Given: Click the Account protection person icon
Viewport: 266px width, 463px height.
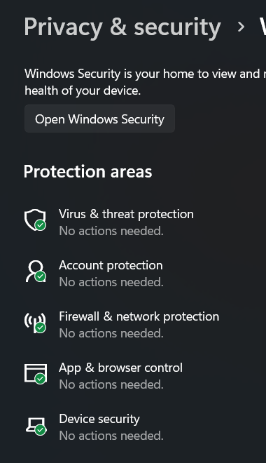Looking at the screenshot, I should [x=35, y=271].
